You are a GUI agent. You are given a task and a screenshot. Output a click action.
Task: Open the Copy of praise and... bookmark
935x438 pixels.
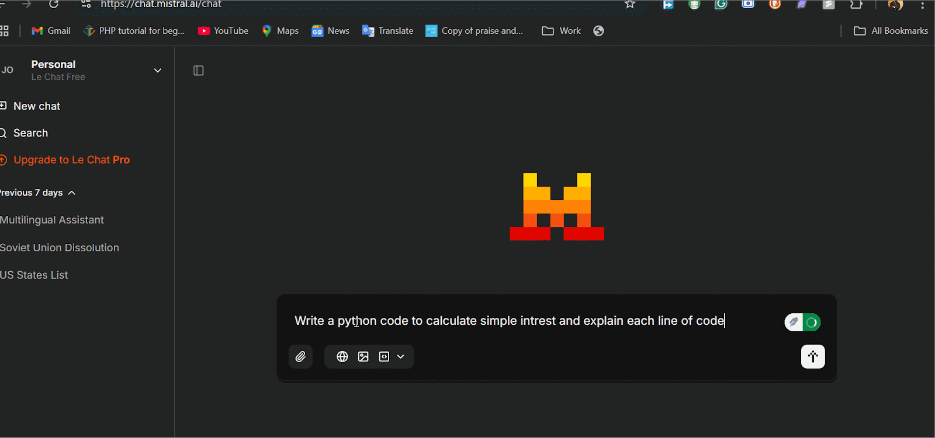point(474,31)
